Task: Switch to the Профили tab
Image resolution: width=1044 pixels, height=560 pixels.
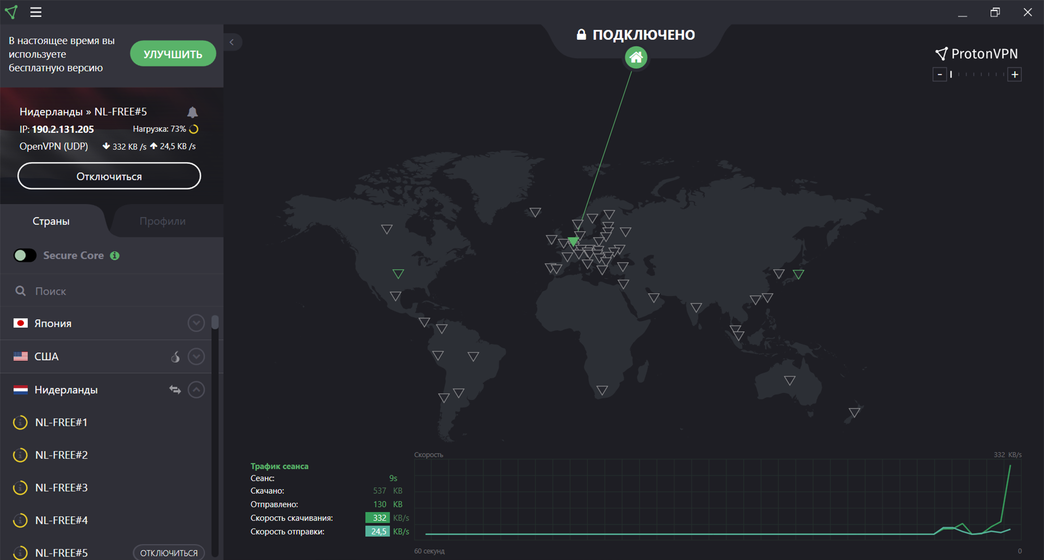Action: [162, 221]
